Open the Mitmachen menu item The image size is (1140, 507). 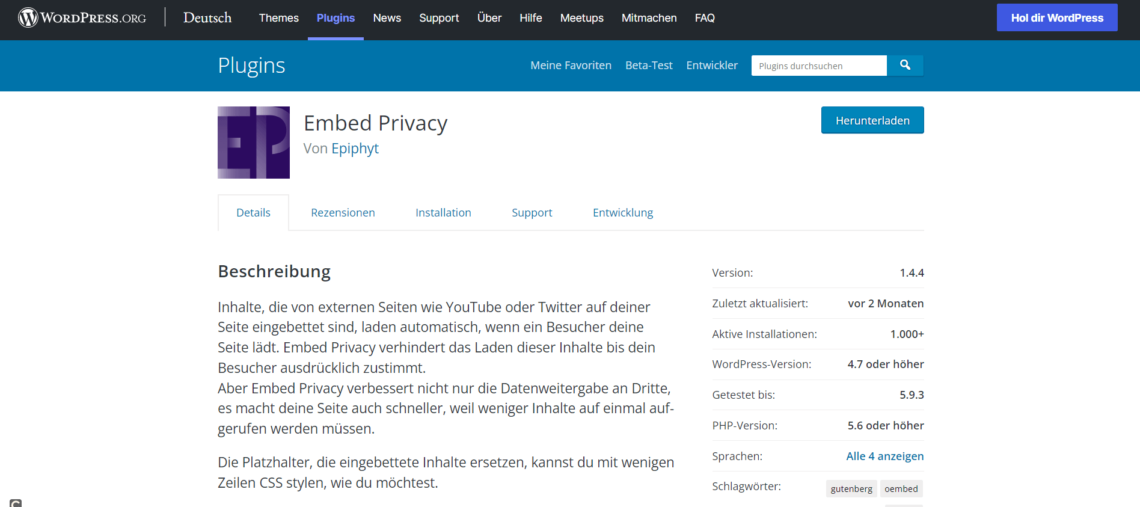649,18
